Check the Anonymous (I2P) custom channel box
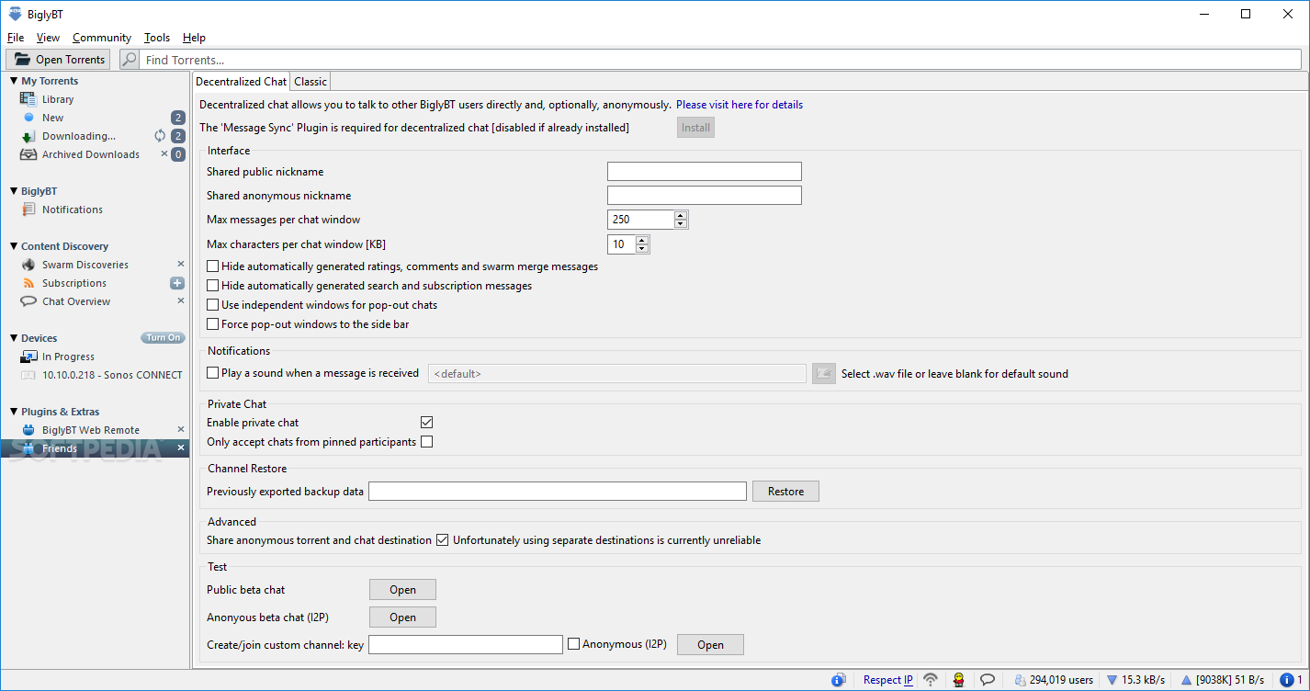The width and height of the screenshot is (1310, 691). 574,644
